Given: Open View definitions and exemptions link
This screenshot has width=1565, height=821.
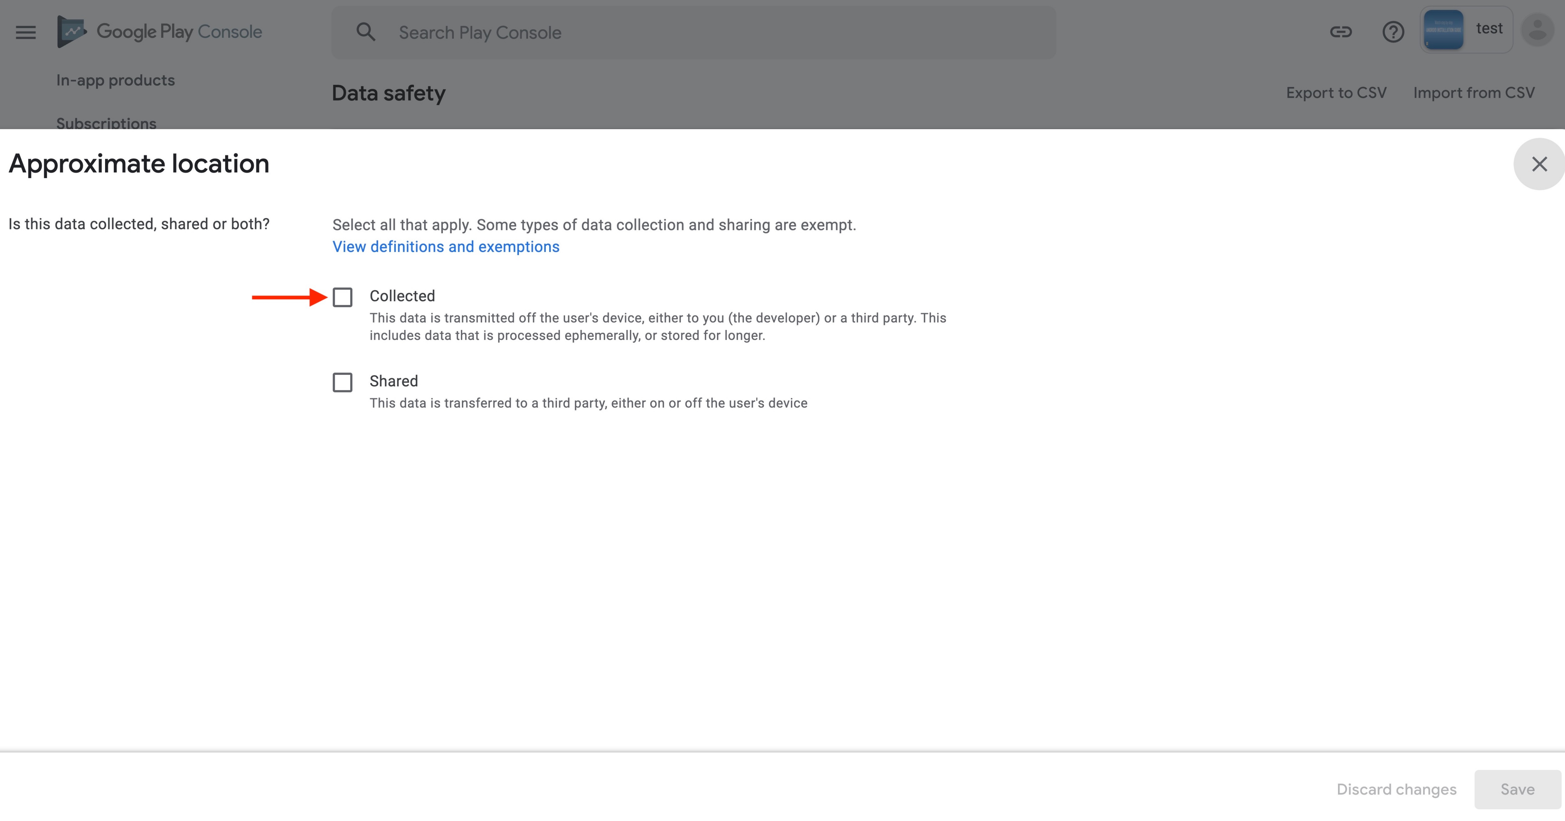Looking at the screenshot, I should point(446,247).
